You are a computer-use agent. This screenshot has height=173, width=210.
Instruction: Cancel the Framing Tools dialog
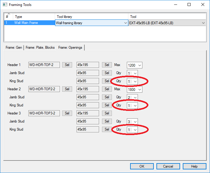click(x=168, y=166)
